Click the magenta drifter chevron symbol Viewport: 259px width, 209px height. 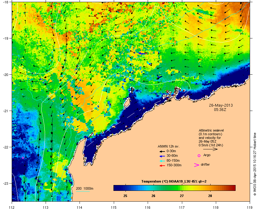point(197,165)
